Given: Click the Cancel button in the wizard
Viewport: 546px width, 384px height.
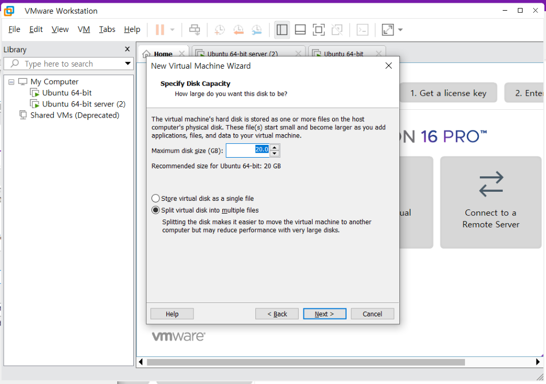Looking at the screenshot, I should click(x=372, y=314).
